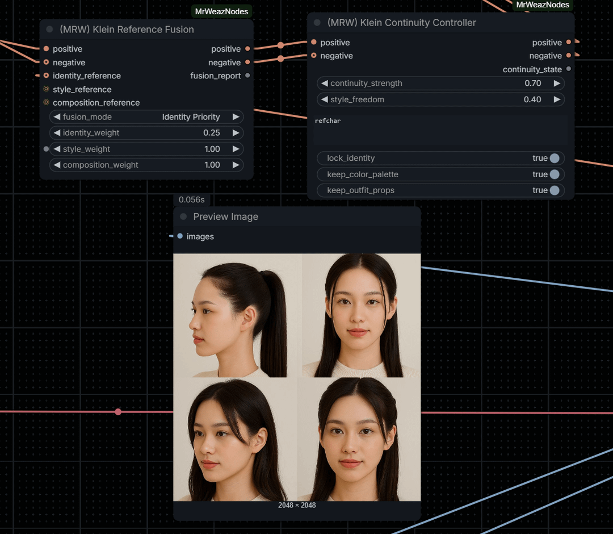
Task: Click the 2048 × 2048 resolution label
Action: point(296,505)
